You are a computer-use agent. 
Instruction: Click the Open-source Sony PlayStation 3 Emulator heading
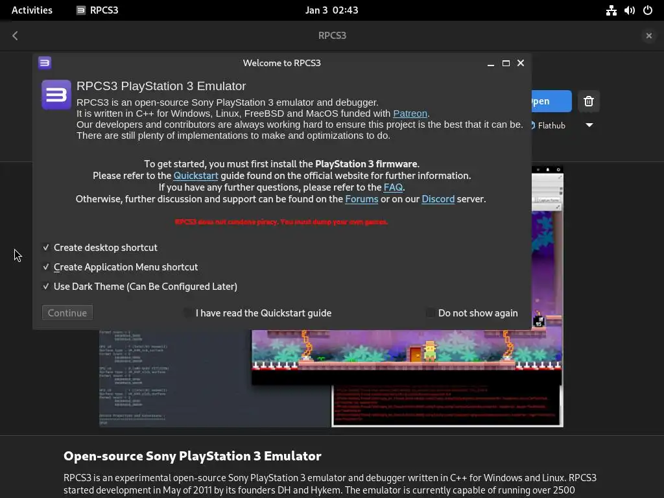(x=192, y=456)
